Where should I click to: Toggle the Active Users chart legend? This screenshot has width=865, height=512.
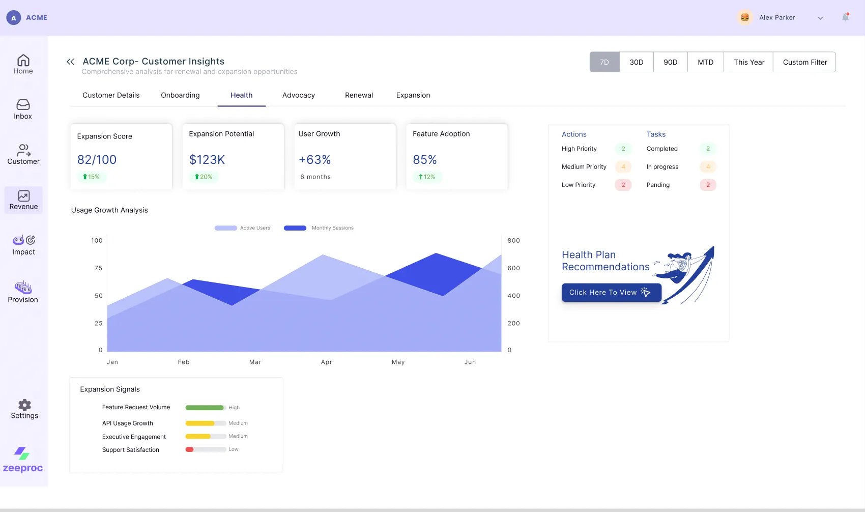coord(243,228)
